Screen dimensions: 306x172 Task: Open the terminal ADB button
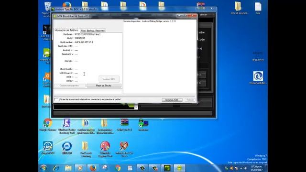coord(172,100)
